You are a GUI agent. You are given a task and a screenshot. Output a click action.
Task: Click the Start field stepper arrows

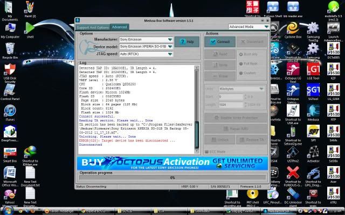245,97
